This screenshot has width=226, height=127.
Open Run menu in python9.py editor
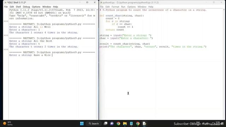pos(123,7)
